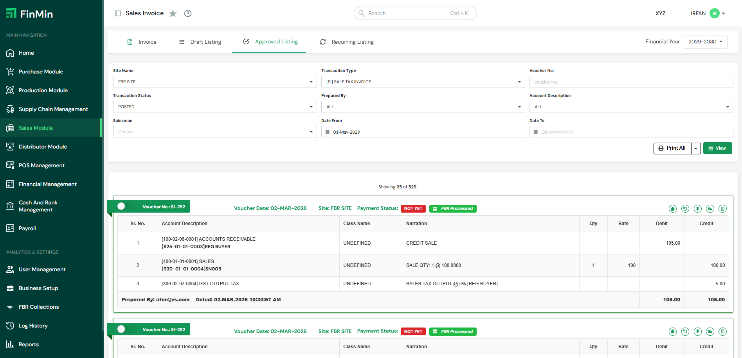Collapse the sidebar using the panel icon
The height and width of the screenshot is (358, 742).
tap(118, 13)
